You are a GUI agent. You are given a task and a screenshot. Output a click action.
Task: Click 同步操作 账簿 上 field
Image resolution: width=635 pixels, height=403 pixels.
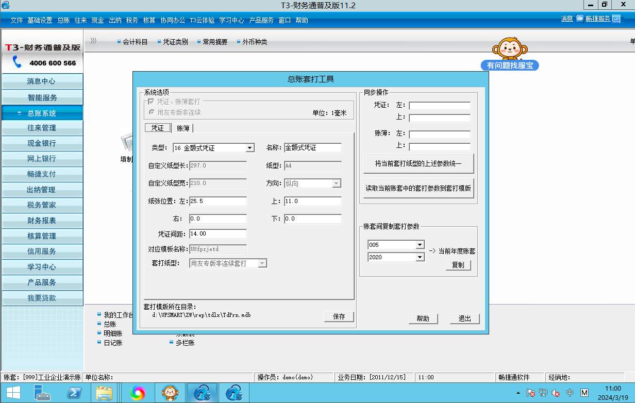point(440,147)
